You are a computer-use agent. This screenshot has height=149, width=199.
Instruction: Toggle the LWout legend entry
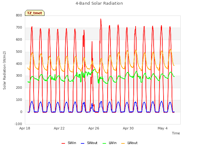point(129,143)
